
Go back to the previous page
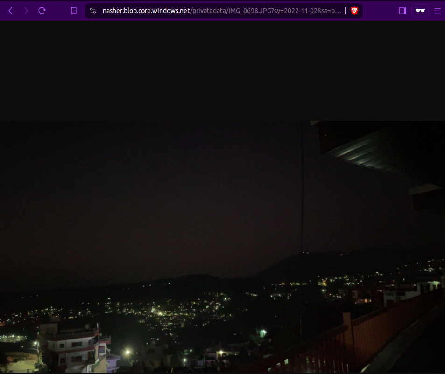(10, 11)
